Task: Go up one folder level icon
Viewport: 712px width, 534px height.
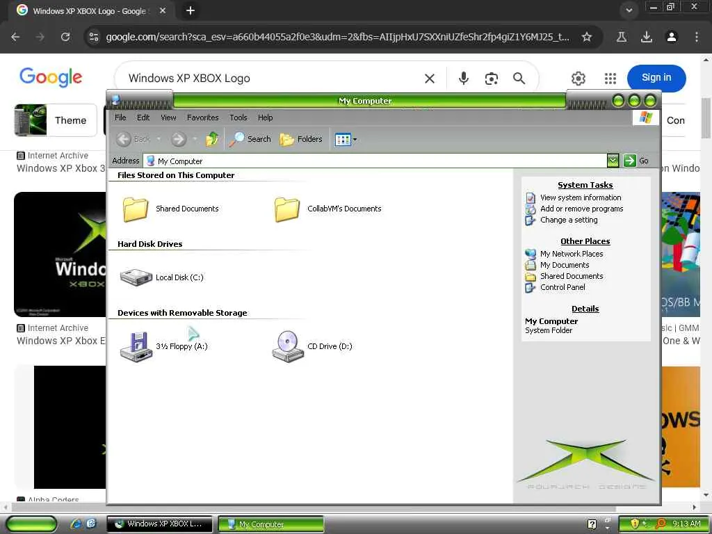Action: tap(211, 139)
